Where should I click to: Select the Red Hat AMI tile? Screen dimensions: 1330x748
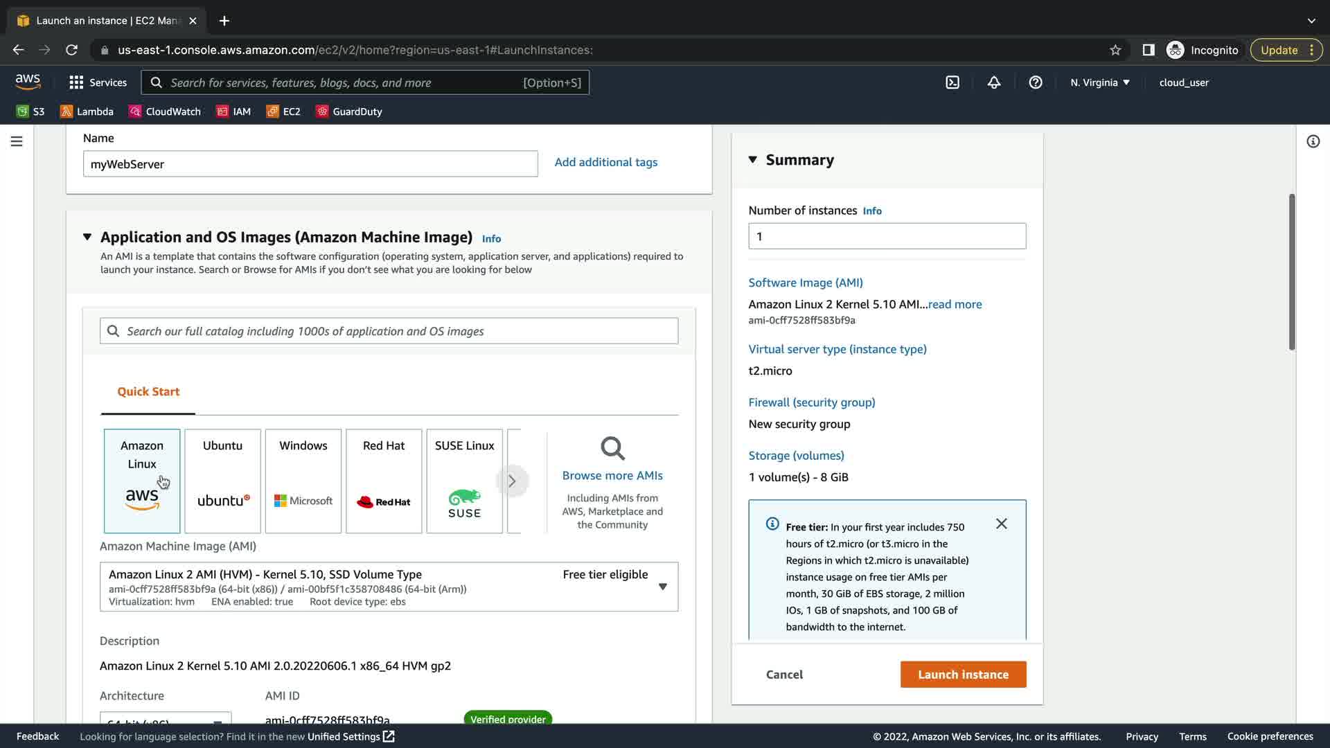[x=384, y=481]
